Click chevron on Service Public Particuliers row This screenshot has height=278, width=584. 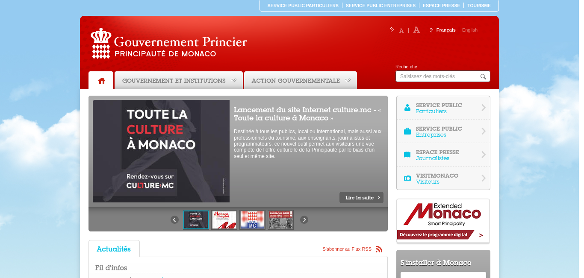[484, 108]
